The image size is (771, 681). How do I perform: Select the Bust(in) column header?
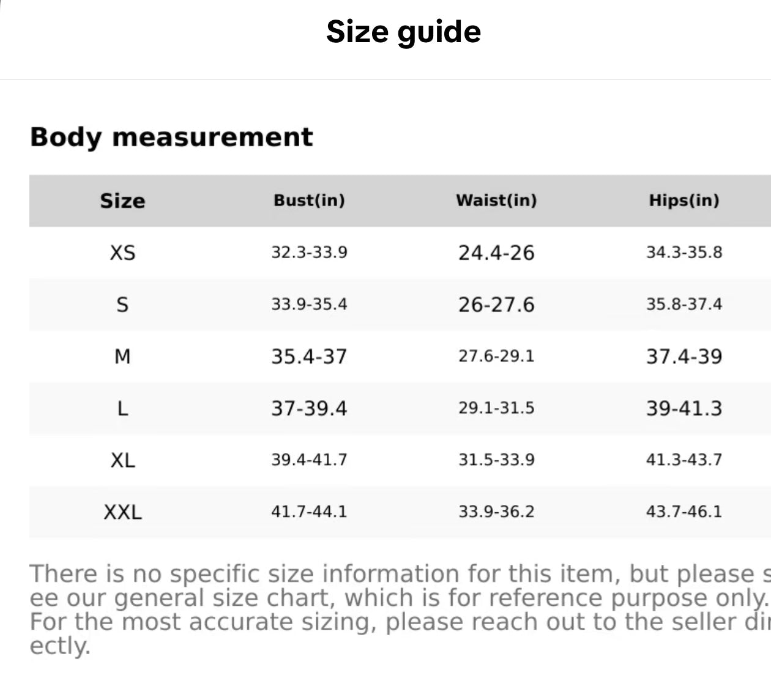click(x=309, y=201)
